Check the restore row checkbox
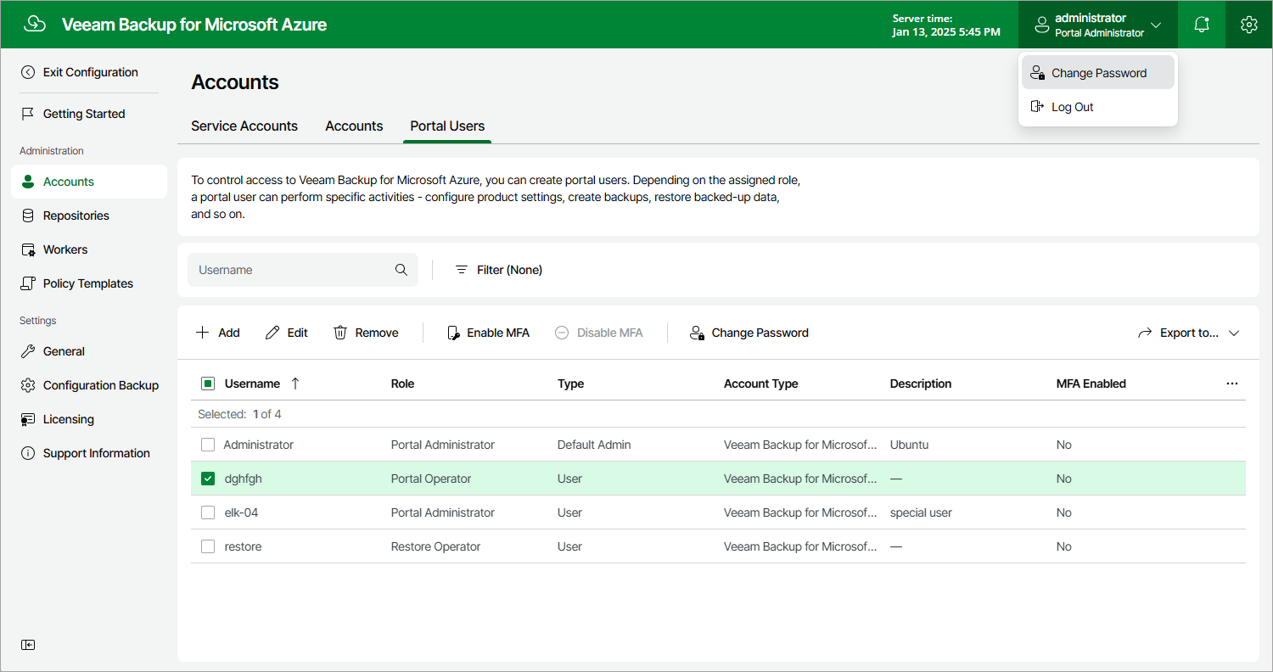Screen dimensions: 1273x672 (208, 546)
